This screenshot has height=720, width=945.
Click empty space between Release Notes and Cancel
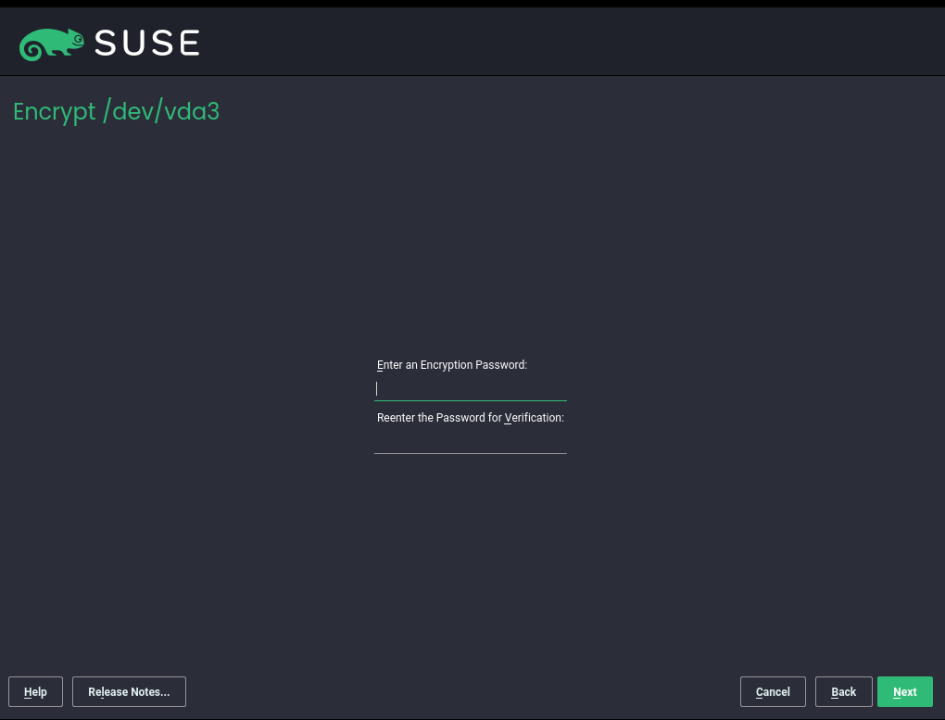[x=463, y=692]
